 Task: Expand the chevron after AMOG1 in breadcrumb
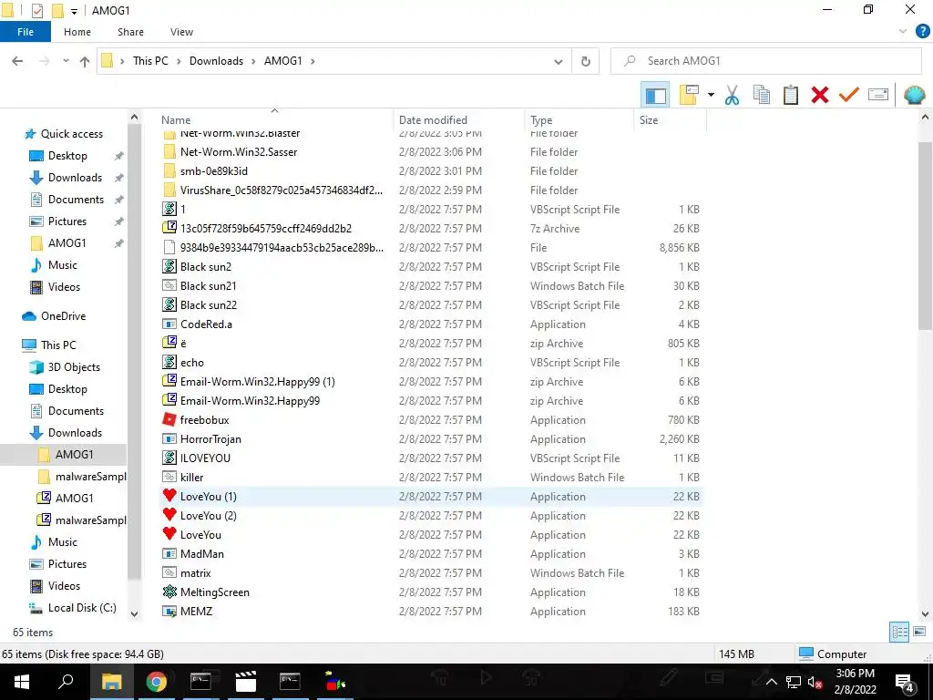click(x=313, y=61)
